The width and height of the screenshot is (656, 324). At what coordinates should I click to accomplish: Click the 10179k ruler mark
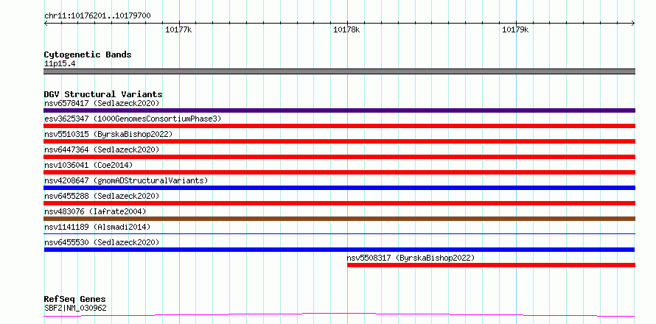click(515, 29)
